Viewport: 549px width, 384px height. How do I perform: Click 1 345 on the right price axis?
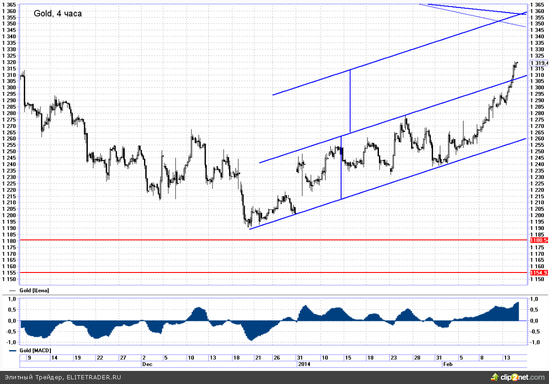[537, 30]
